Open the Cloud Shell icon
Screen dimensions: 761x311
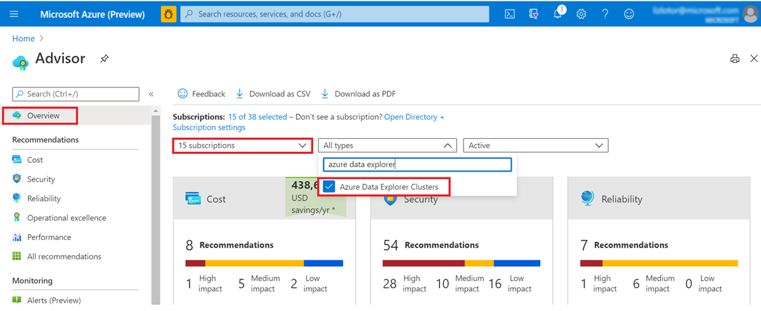(x=510, y=14)
